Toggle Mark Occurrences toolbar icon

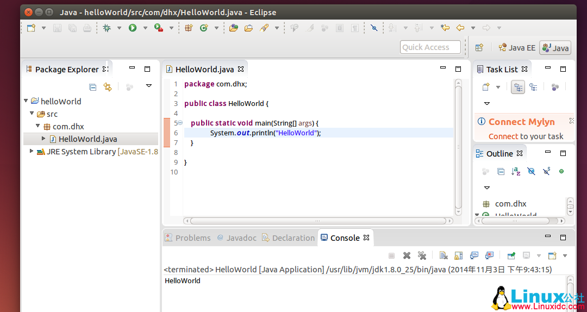pyautogui.click(x=310, y=28)
